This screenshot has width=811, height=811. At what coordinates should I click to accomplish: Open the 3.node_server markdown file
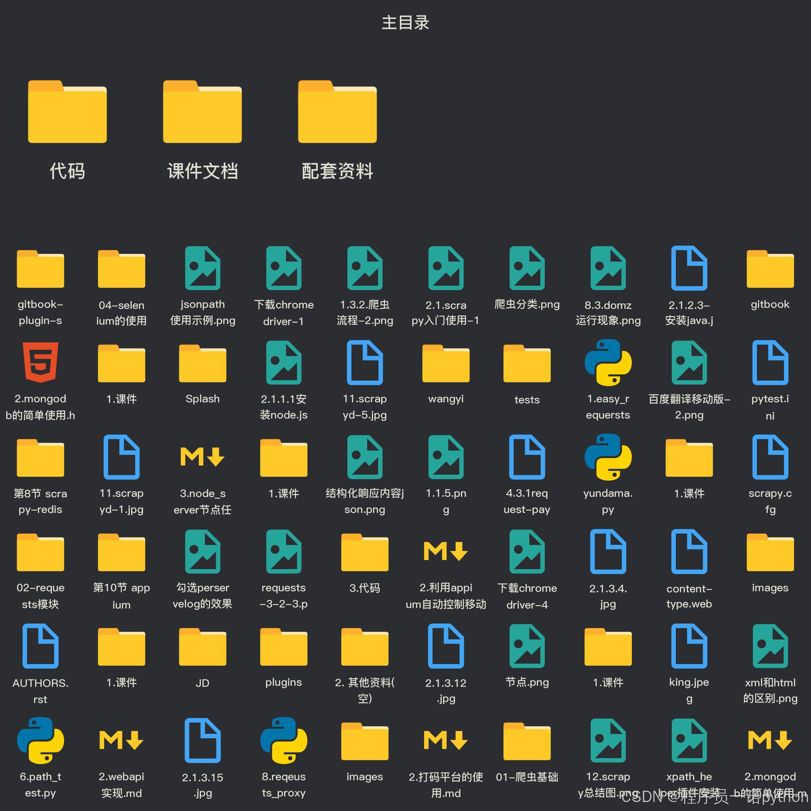point(202,457)
